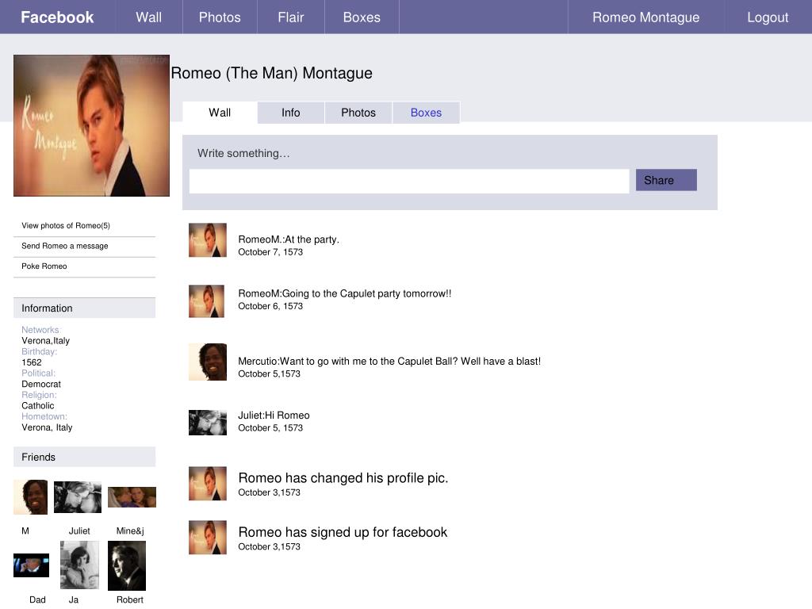812x609 pixels.
Task: Click Romeo Montague account name in header
Action: pyautogui.click(x=645, y=17)
